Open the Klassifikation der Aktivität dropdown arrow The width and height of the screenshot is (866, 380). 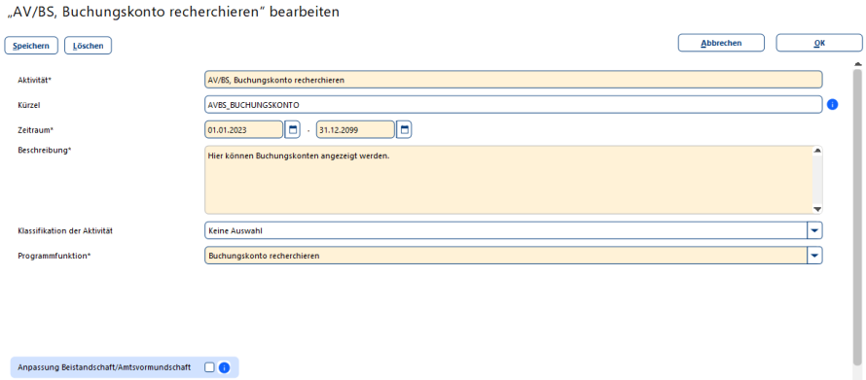click(x=814, y=230)
